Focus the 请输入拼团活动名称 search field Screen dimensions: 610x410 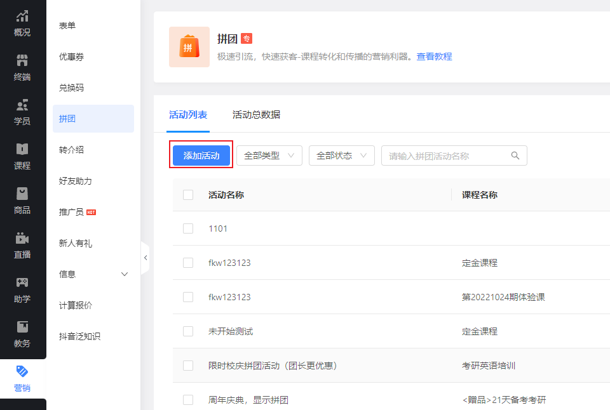tap(454, 155)
